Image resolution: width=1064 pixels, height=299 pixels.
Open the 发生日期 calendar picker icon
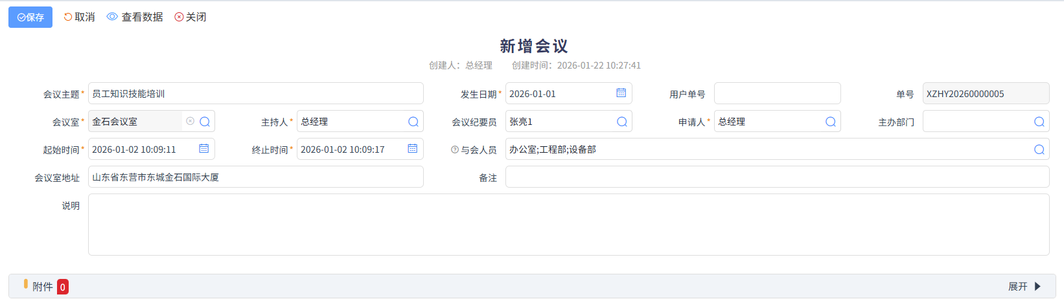tap(621, 93)
